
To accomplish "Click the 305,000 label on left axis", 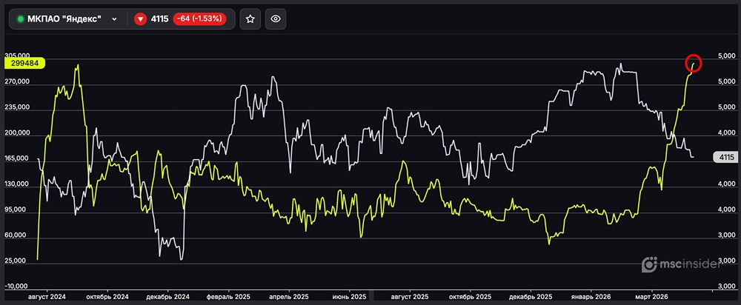I will coord(16,56).
